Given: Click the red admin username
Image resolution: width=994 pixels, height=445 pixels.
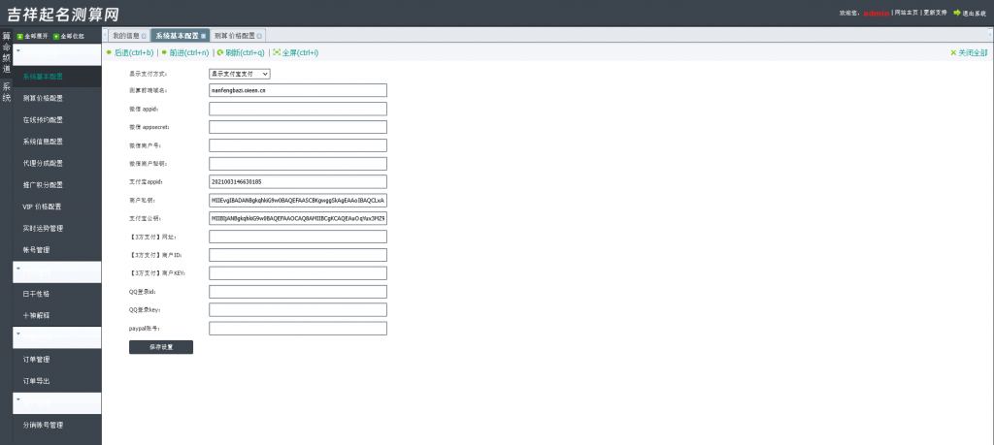Looking at the screenshot, I should click(x=877, y=13).
